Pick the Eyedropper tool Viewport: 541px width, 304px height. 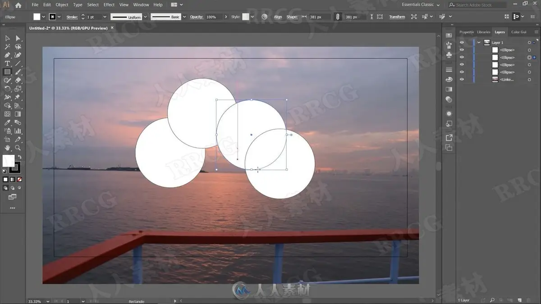pyautogui.click(x=7, y=123)
